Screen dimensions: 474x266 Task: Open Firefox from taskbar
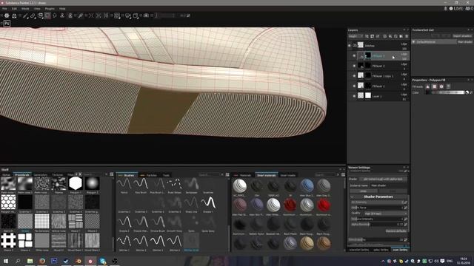(x=42, y=261)
